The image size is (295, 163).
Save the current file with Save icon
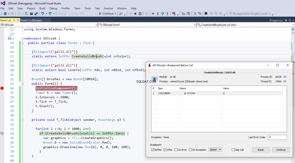pyautogui.click(x=31, y=14)
